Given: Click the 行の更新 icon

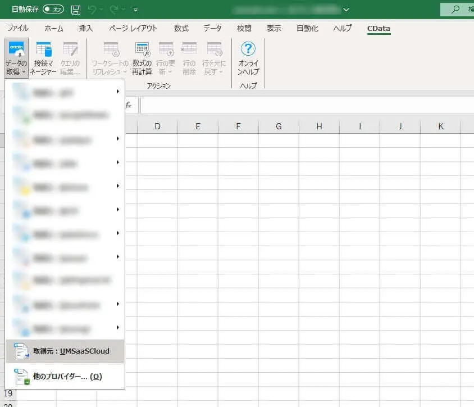Looking at the screenshot, I should tap(166, 49).
